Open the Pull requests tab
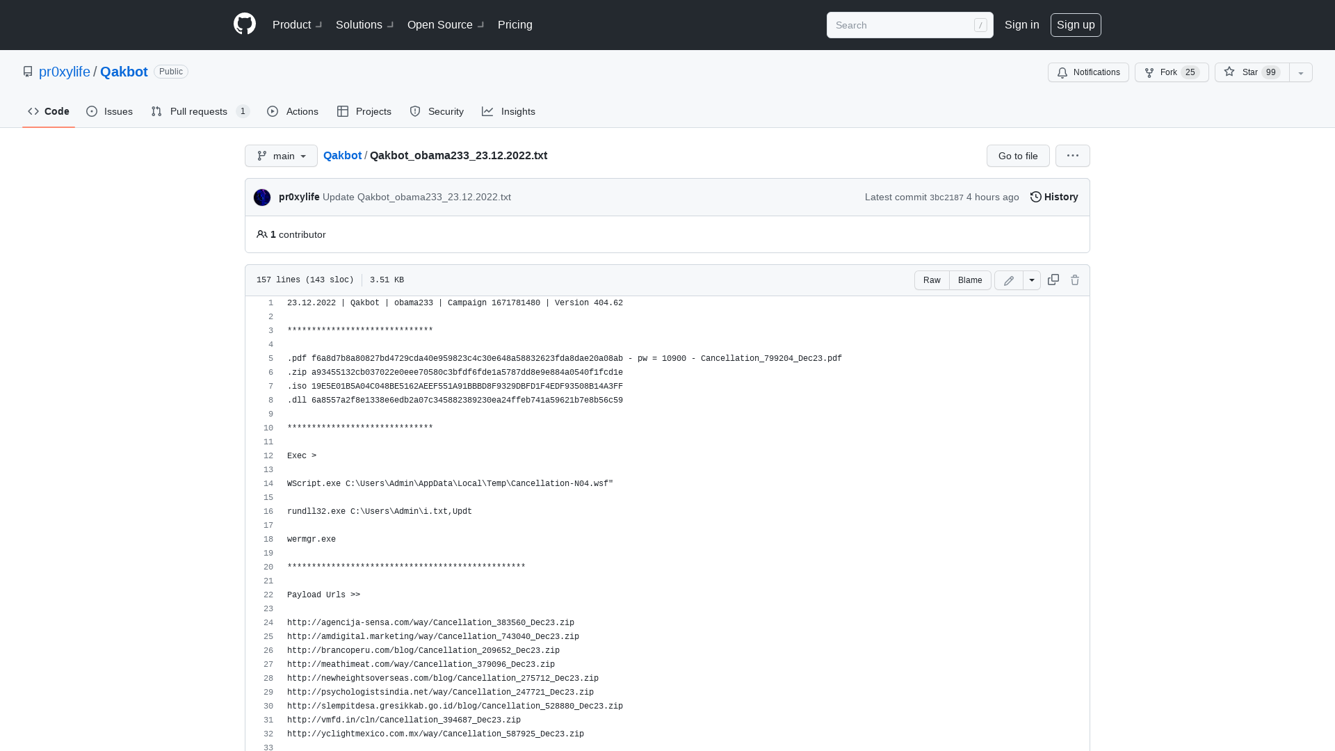Viewport: 1335px width, 751px height. [200, 111]
